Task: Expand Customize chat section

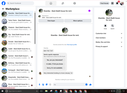Action: 109,34
